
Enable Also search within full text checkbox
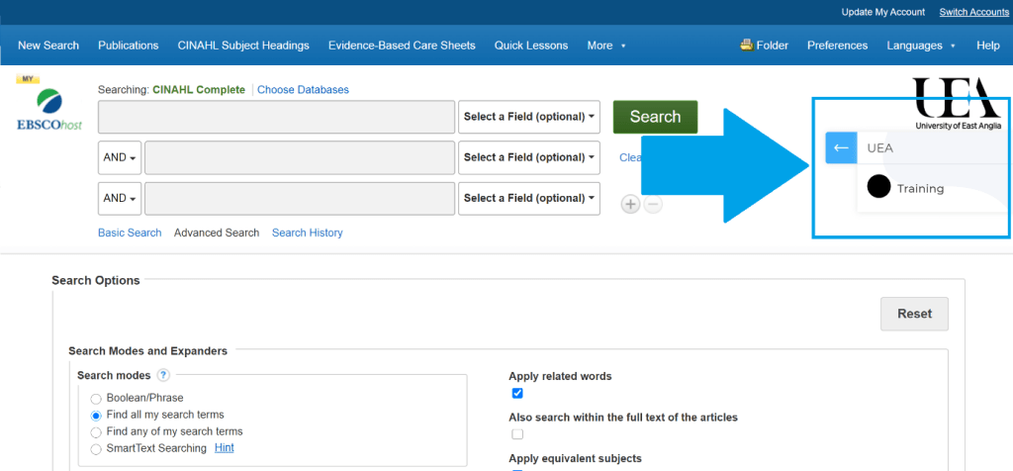coord(517,433)
